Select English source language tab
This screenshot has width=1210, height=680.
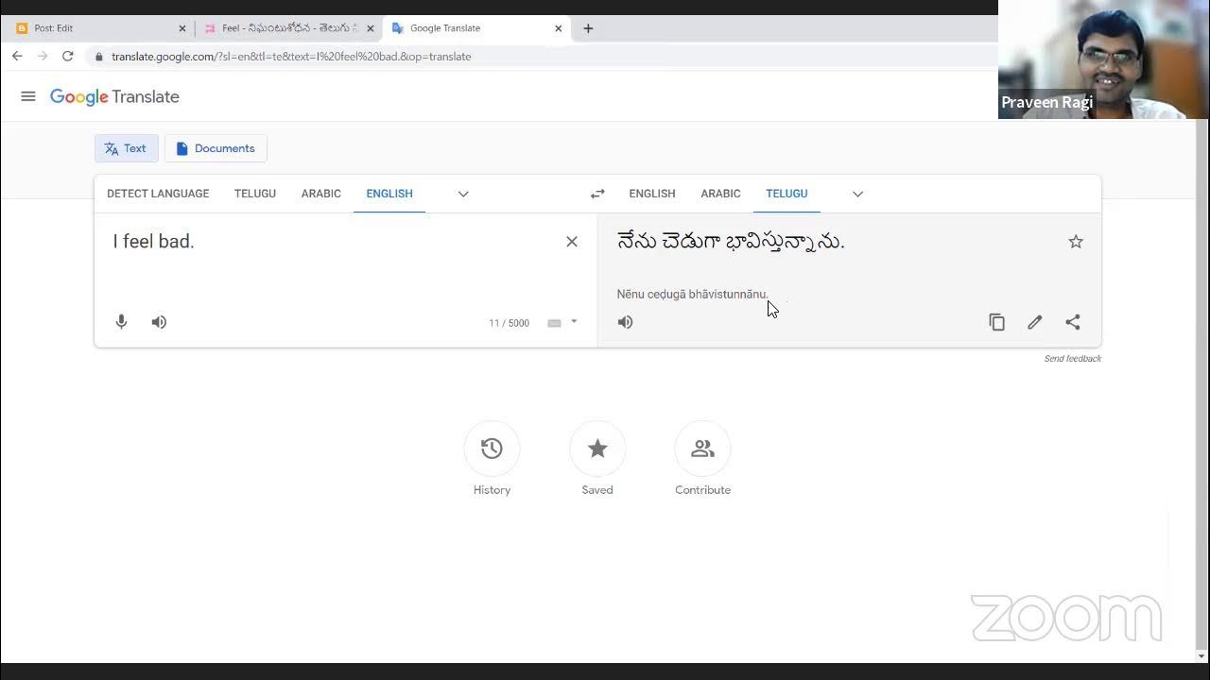pos(389,194)
